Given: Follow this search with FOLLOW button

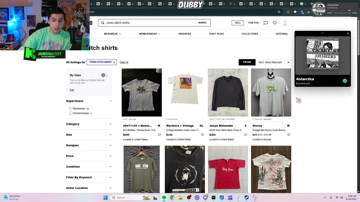Looking at the screenshot, I should 247,62.
